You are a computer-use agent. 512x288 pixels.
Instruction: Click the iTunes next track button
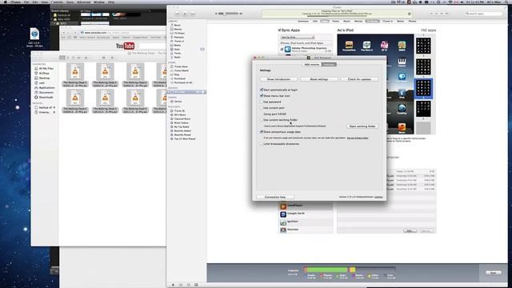193,14
